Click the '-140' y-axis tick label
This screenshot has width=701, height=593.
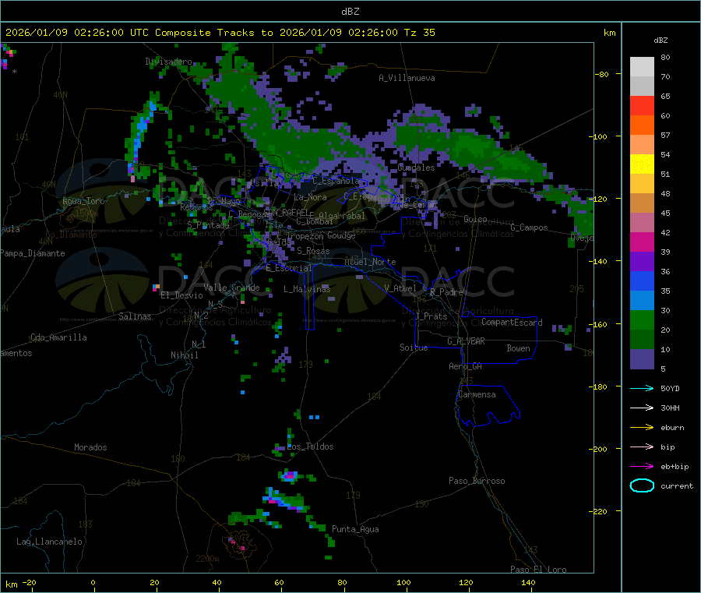(597, 261)
